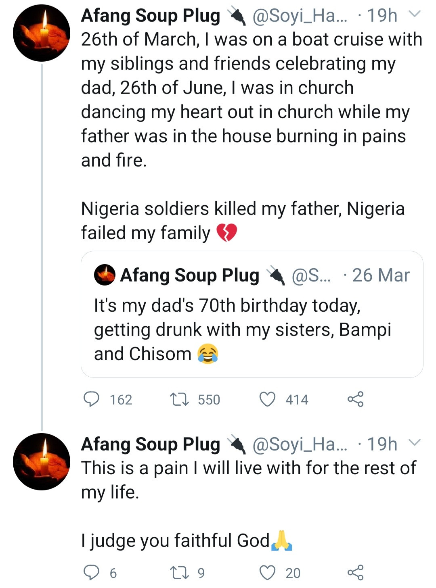Share the second tweet about pain

pyautogui.click(x=355, y=573)
